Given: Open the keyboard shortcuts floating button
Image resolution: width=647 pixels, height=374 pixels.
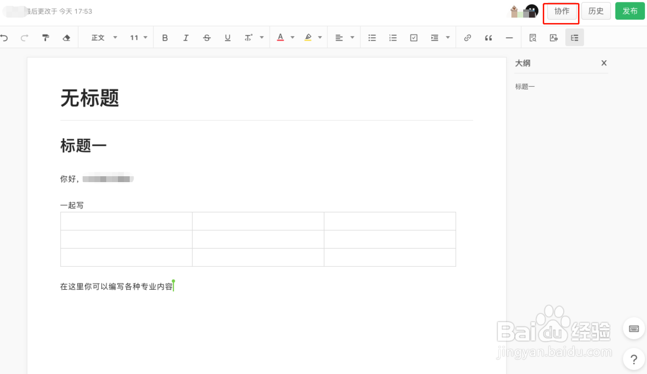Looking at the screenshot, I should [634, 328].
